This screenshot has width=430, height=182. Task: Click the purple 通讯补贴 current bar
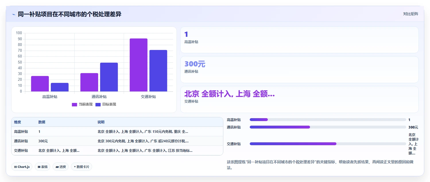click(x=89, y=82)
